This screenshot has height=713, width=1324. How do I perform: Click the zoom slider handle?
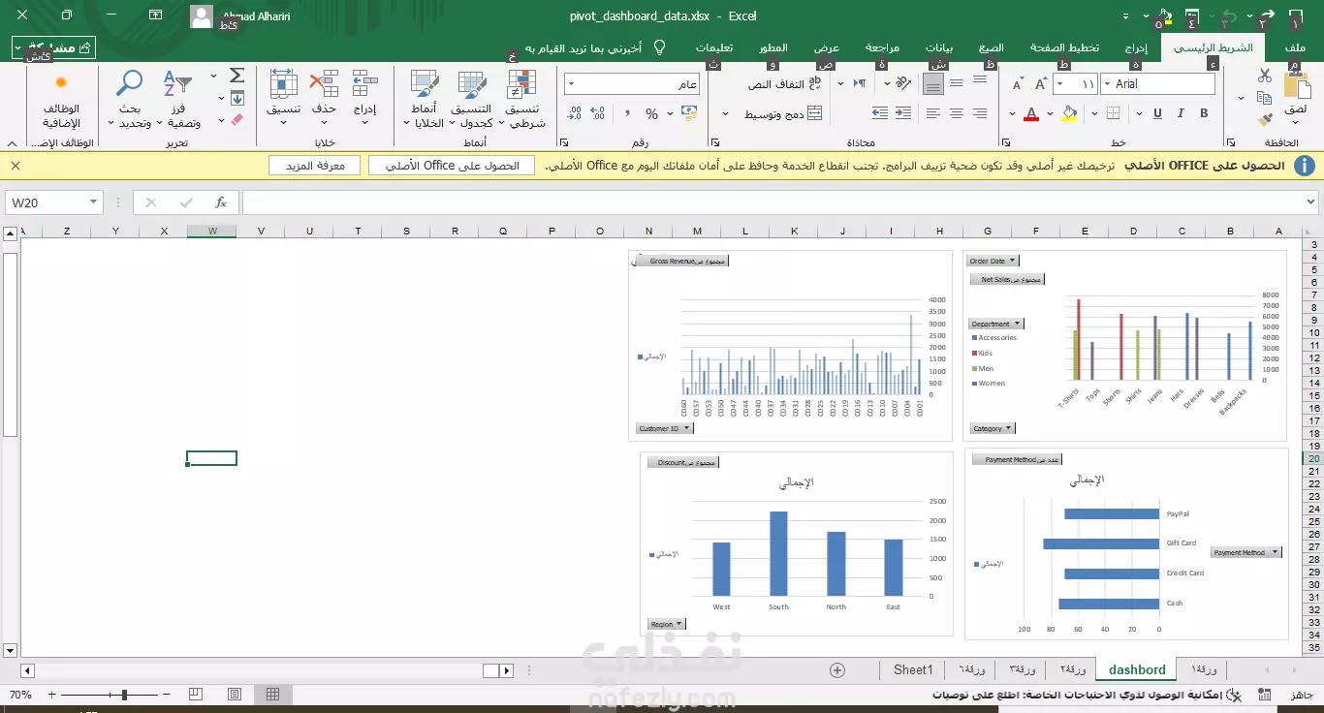pyautogui.click(x=124, y=695)
